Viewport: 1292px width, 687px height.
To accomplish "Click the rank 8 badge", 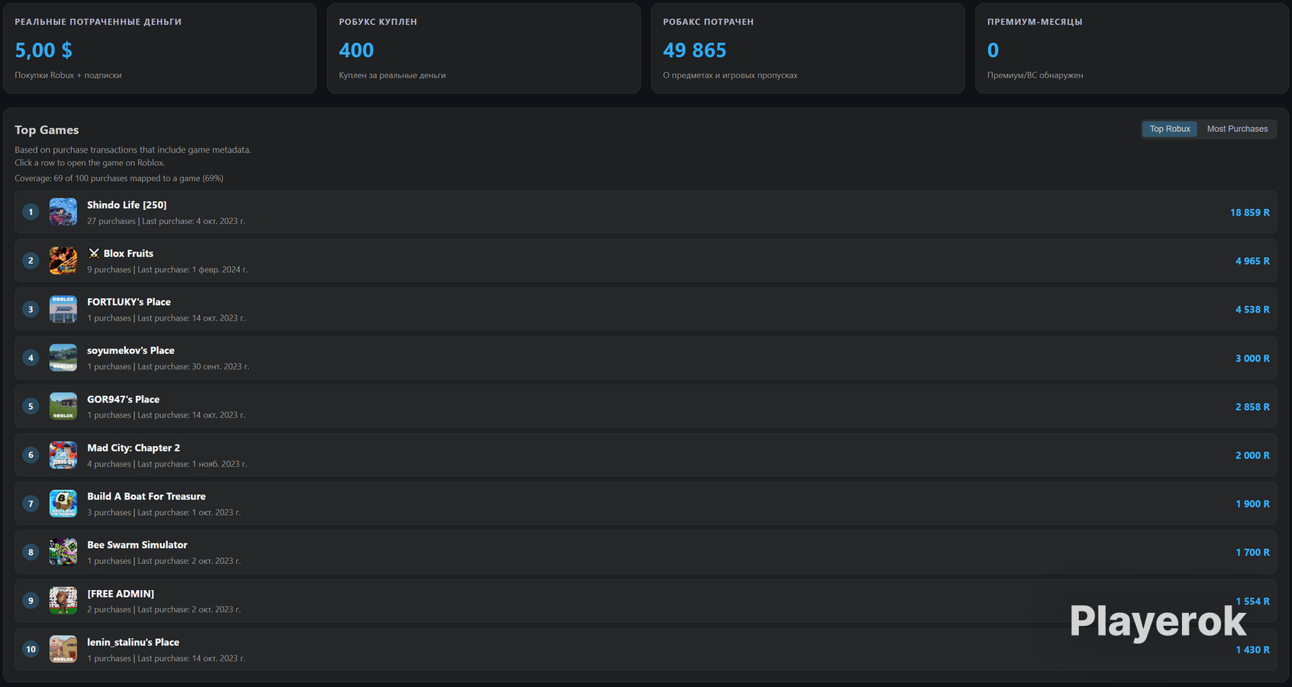I will (30, 552).
